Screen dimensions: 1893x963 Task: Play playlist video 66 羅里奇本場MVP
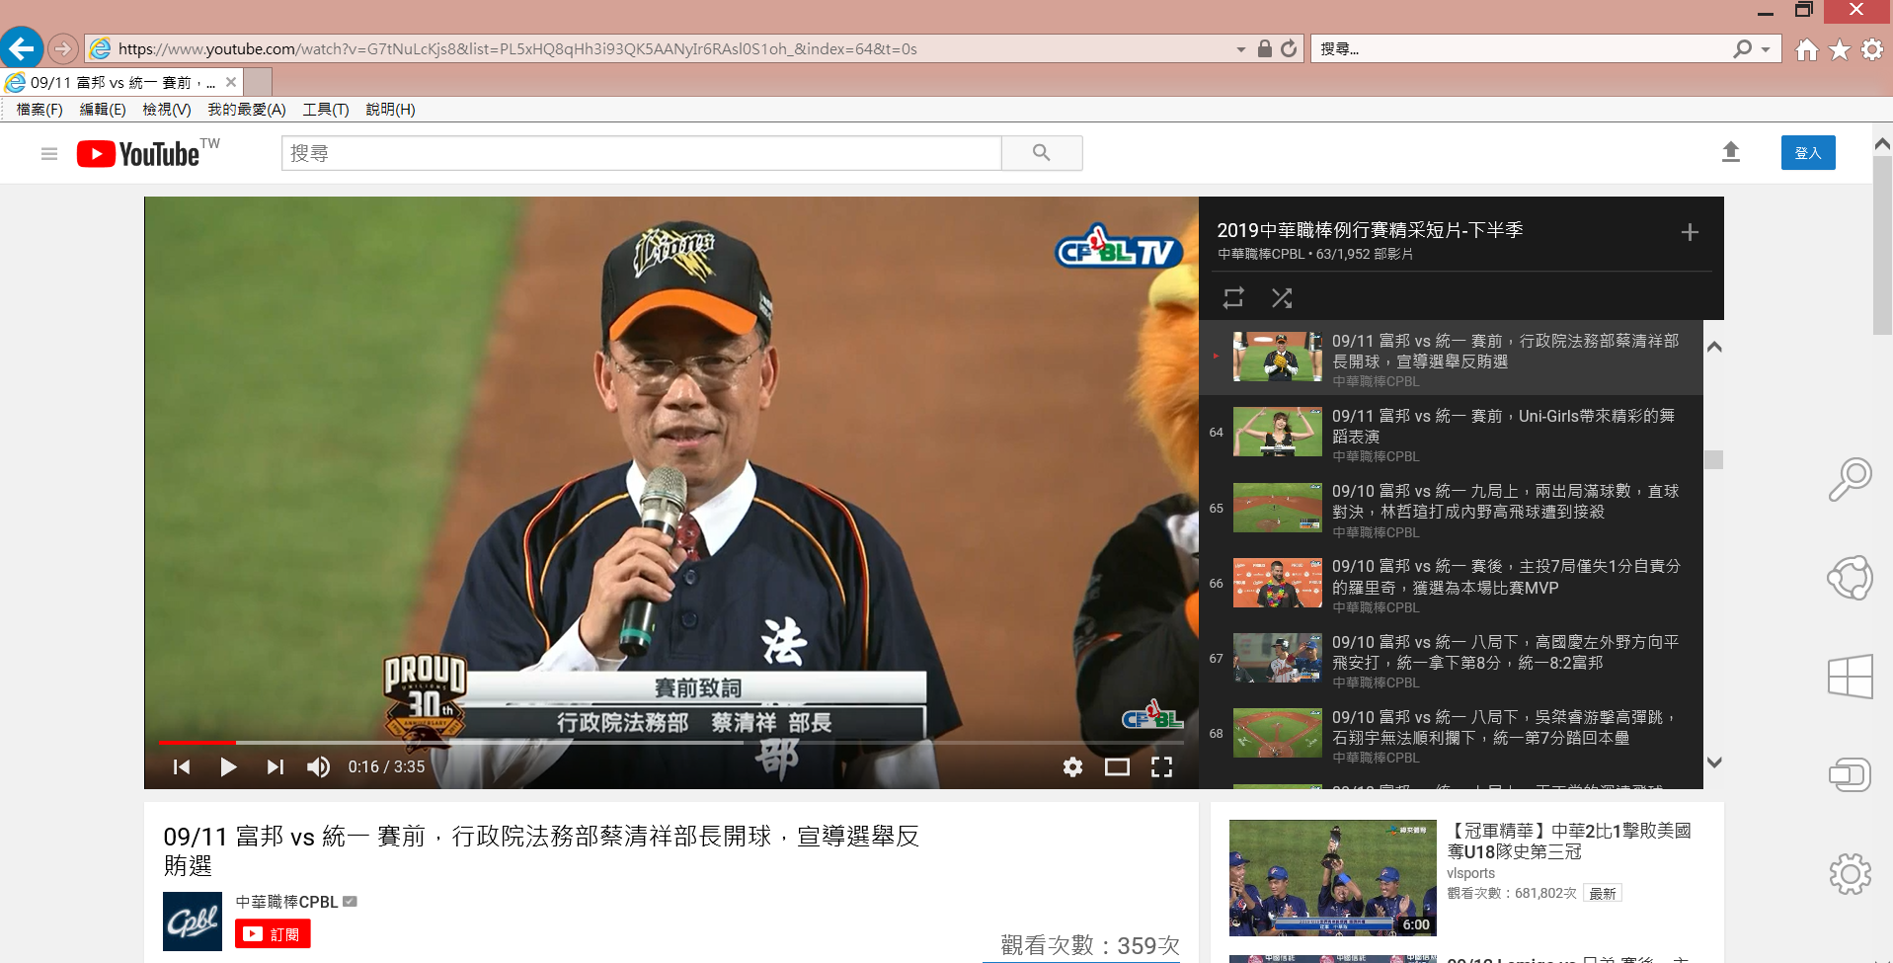(x=1451, y=584)
